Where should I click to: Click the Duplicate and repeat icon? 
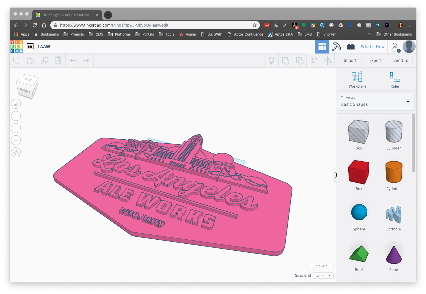(x=45, y=60)
